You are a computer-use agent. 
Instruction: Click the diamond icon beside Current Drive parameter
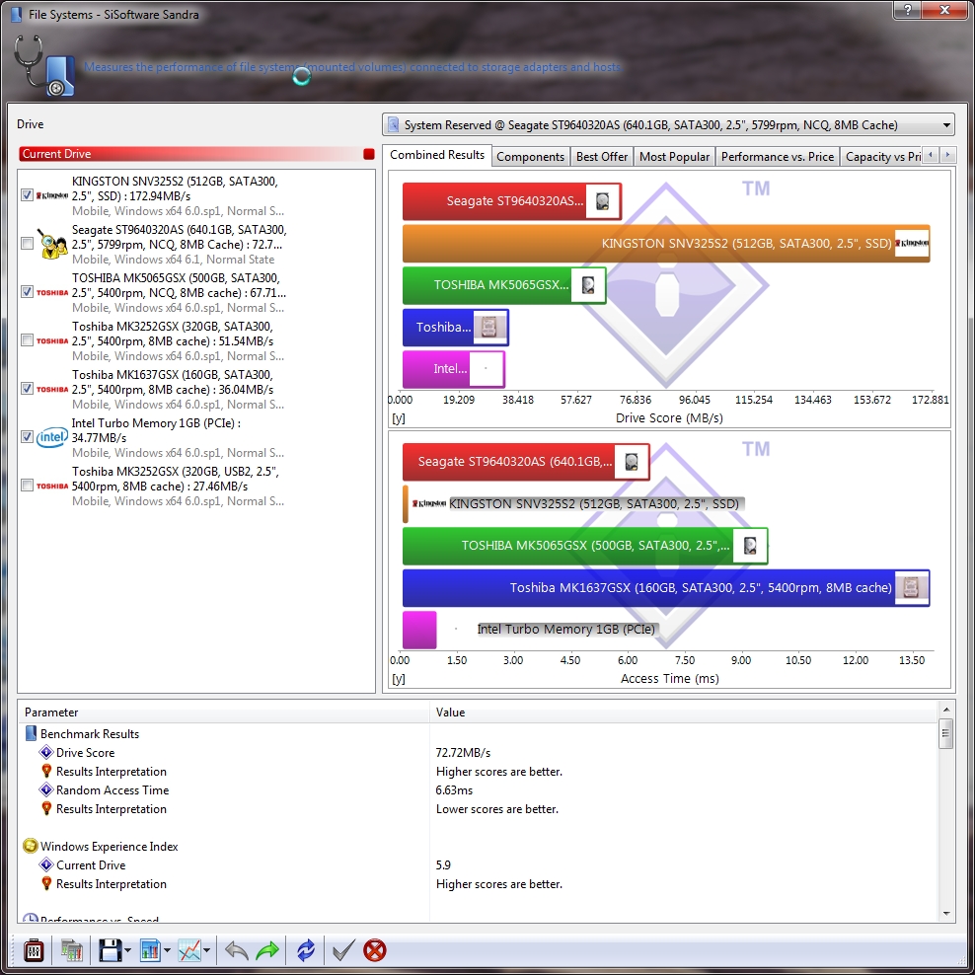(x=46, y=864)
